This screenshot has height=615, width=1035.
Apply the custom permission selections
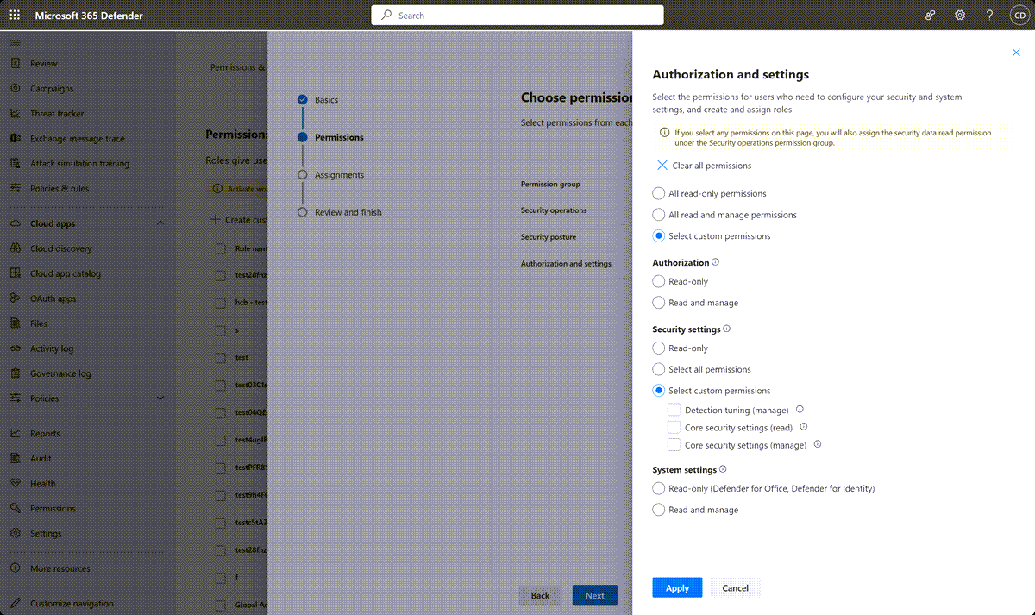[x=677, y=587]
